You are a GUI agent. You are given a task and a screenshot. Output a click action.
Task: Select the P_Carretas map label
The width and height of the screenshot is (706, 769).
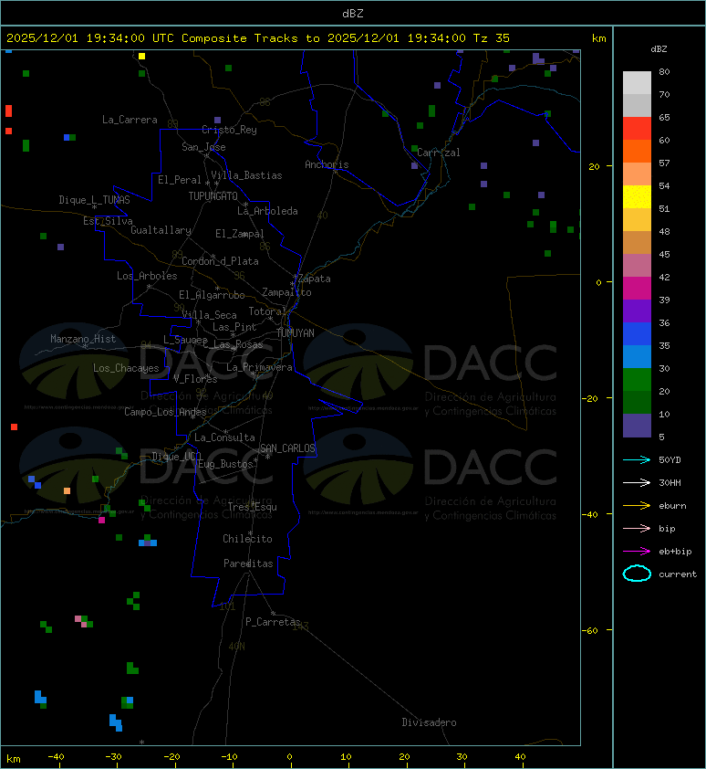coord(273,622)
